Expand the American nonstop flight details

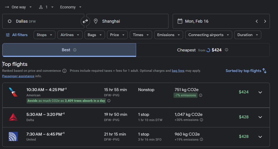(260, 92)
